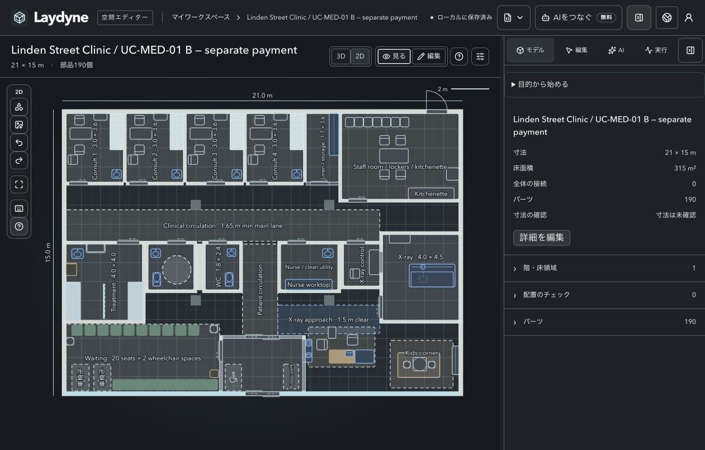Expand the 配置のチェック section
This screenshot has width=705, height=450.
604,295
